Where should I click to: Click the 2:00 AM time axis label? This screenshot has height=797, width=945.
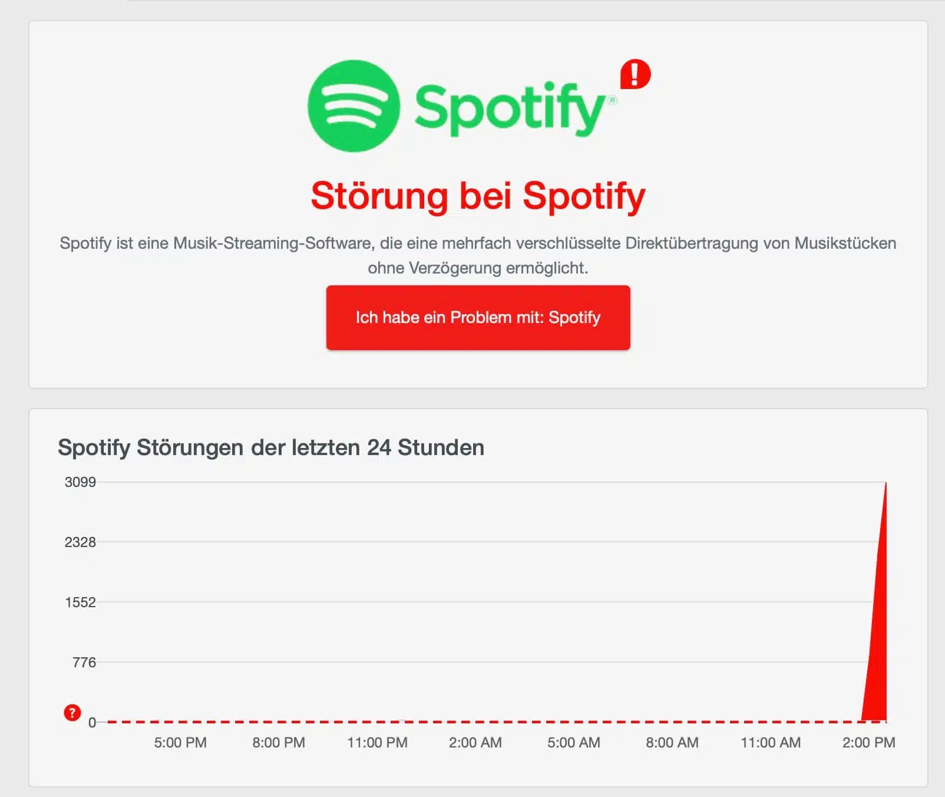tap(475, 743)
